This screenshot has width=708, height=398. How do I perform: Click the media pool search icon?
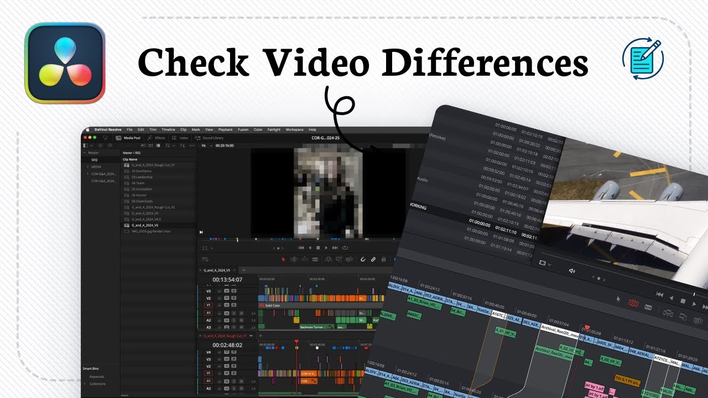pyautogui.click(x=168, y=145)
